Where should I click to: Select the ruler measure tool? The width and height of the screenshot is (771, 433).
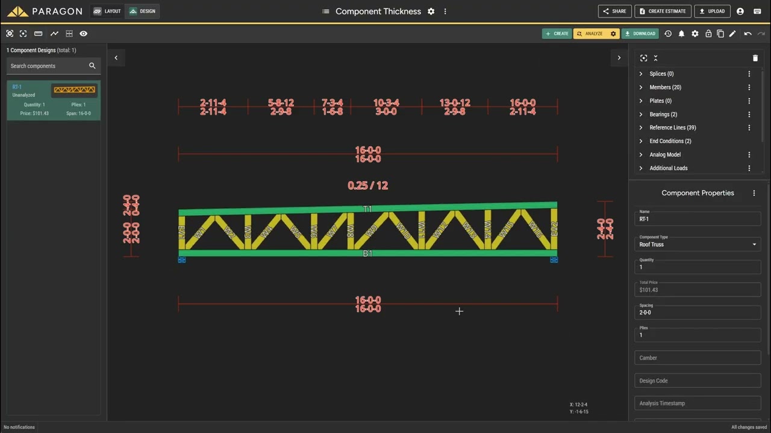[x=38, y=34]
